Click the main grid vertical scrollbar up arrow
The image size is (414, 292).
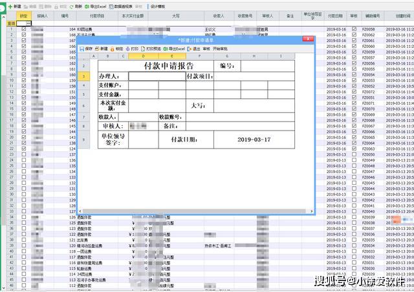[x=3, y=17]
